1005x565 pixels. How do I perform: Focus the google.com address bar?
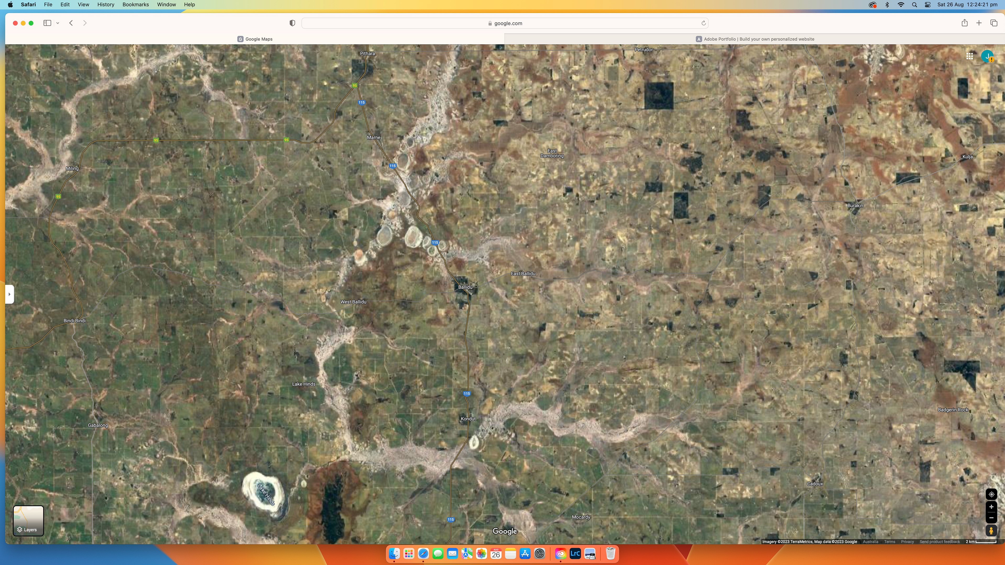point(505,23)
